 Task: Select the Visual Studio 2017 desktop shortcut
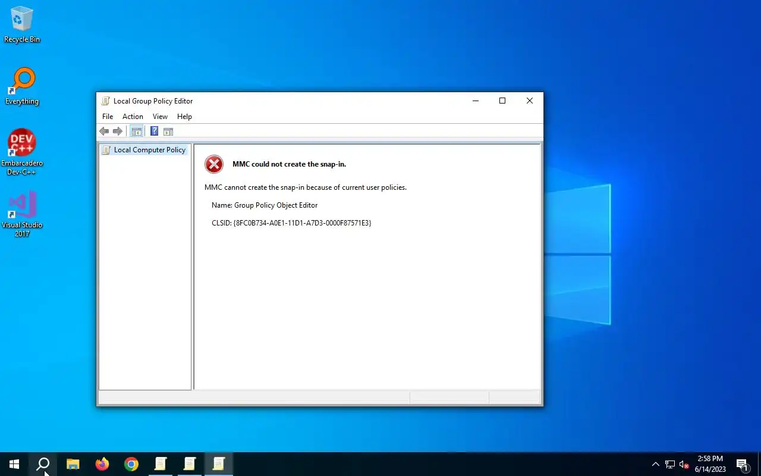click(22, 214)
